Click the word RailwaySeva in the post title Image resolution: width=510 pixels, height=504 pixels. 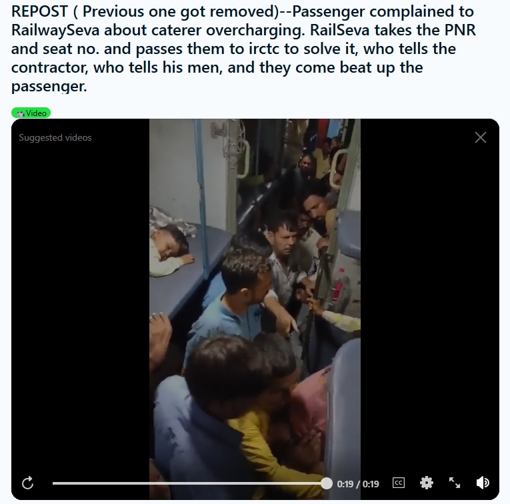point(55,30)
